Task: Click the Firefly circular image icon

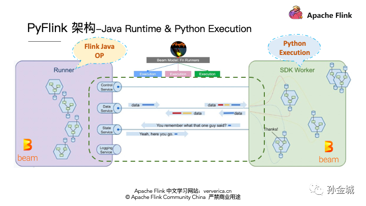Action: 178,49
